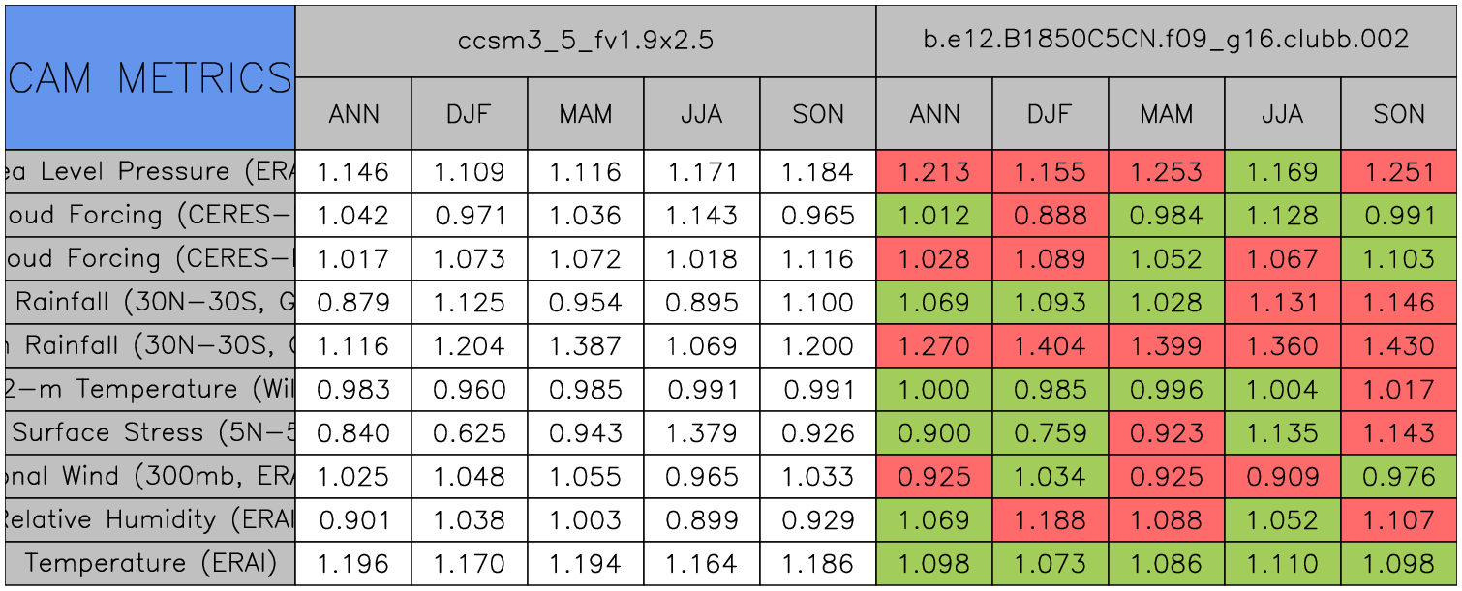Click MAM header under the clubb.002 model
1462x591 pixels.
coord(1166,114)
